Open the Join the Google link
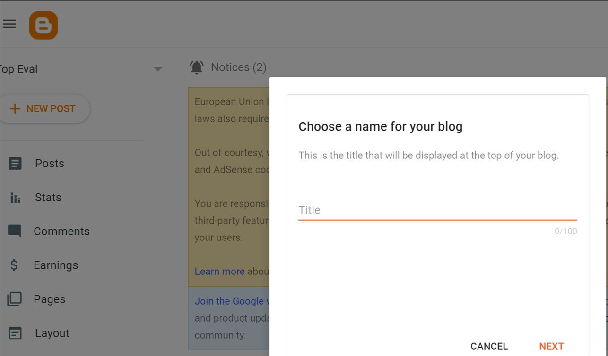This screenshot has width=608, height=356. [x=232, y=301]
